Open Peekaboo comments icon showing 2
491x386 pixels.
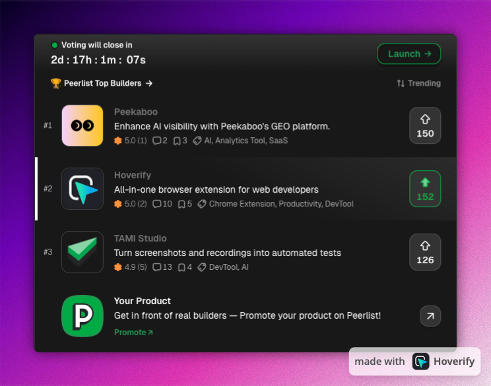point(156,141)
